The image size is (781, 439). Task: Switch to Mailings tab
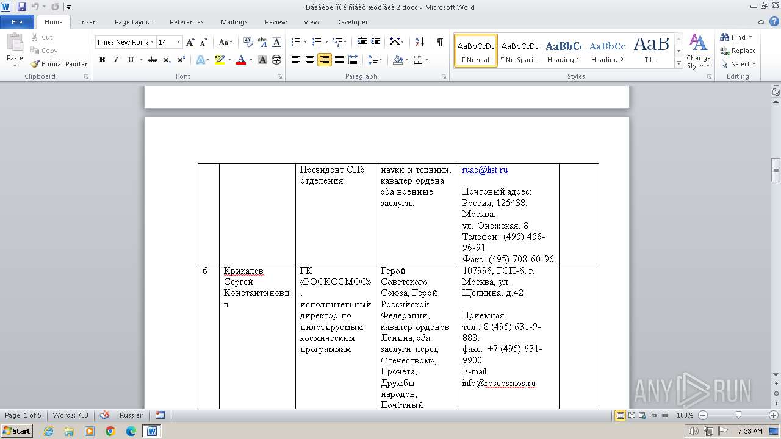point(234,22)
